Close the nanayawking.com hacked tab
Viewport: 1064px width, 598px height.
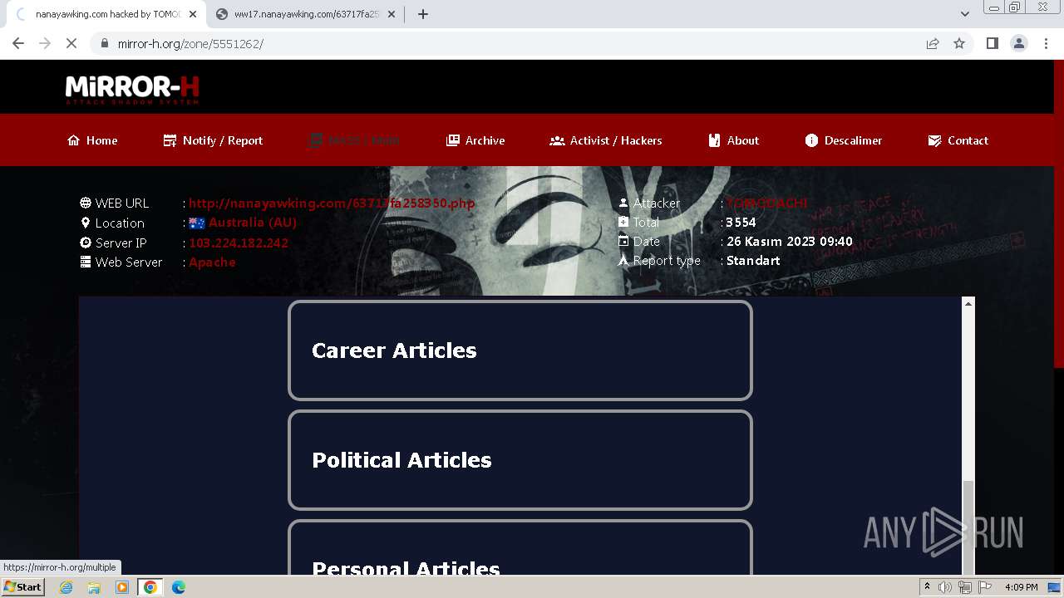click(193, 14)
